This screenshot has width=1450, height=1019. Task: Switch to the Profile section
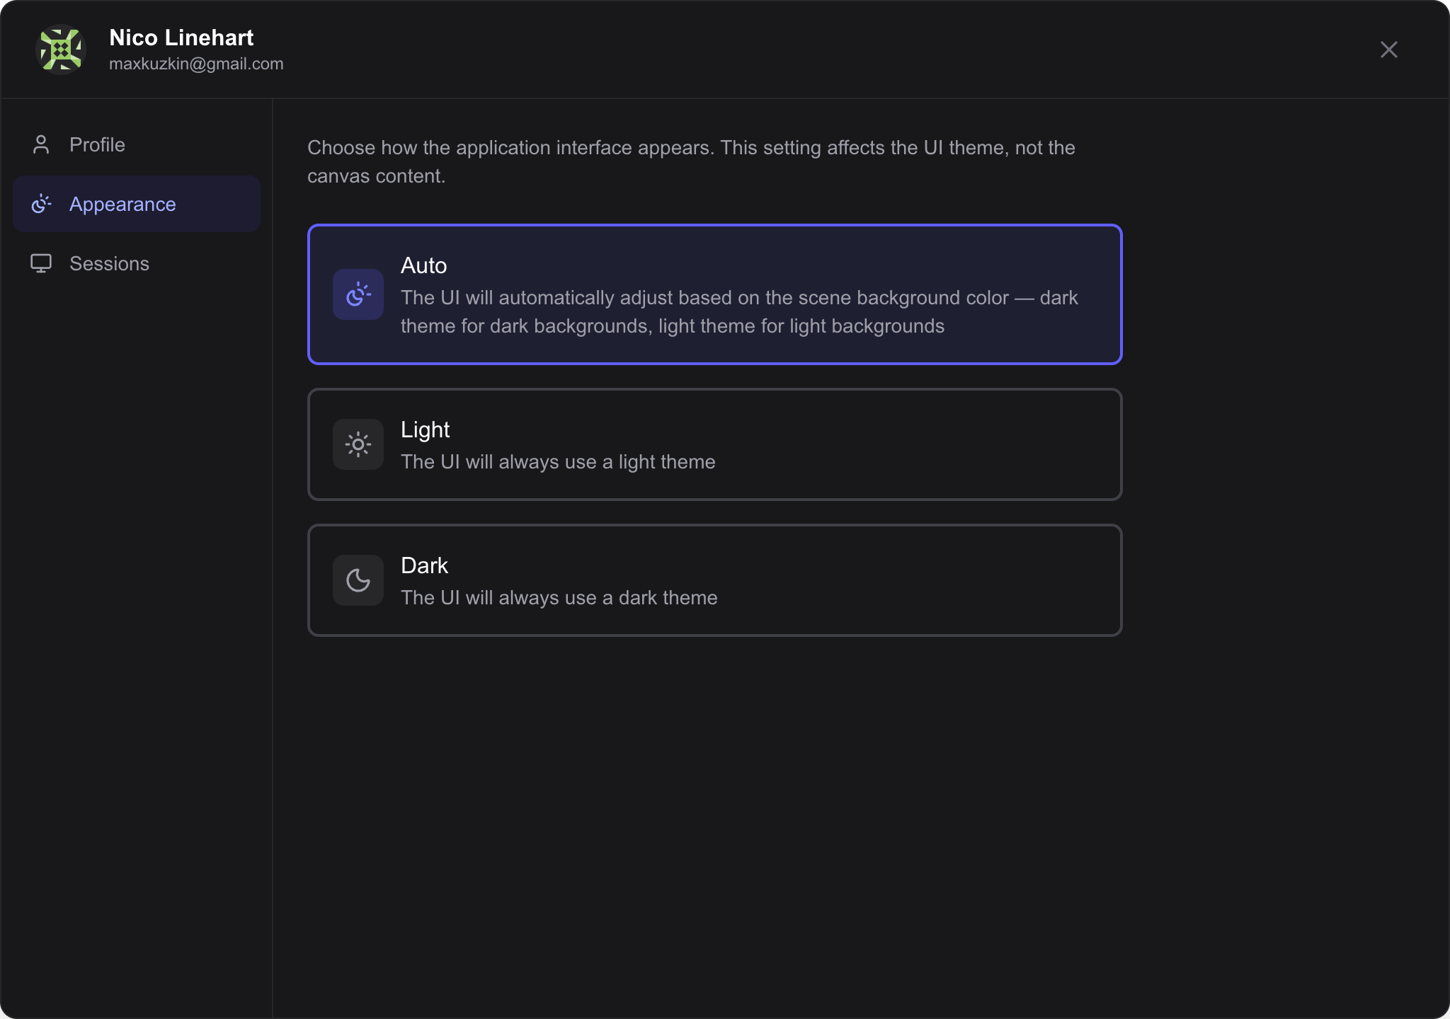coord(98,144)
